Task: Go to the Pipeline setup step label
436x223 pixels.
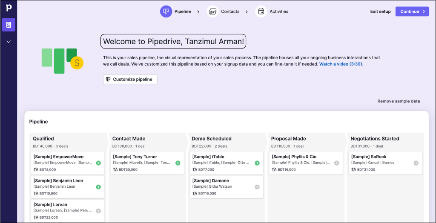Action: point(183,11)
